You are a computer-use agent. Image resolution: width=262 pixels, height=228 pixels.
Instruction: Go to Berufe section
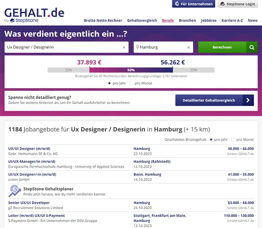pyautogui.click(x=168, y=21)
